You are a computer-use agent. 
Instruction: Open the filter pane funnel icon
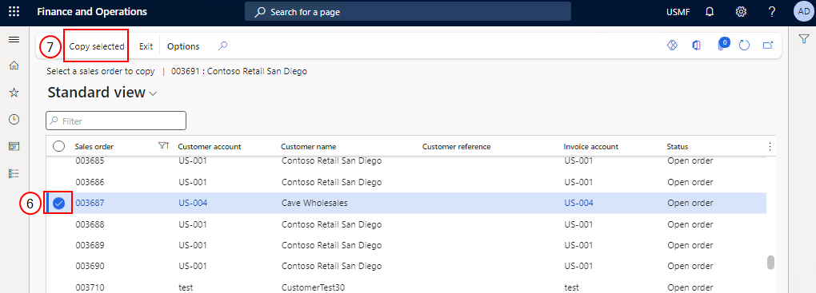pos(803,39)
